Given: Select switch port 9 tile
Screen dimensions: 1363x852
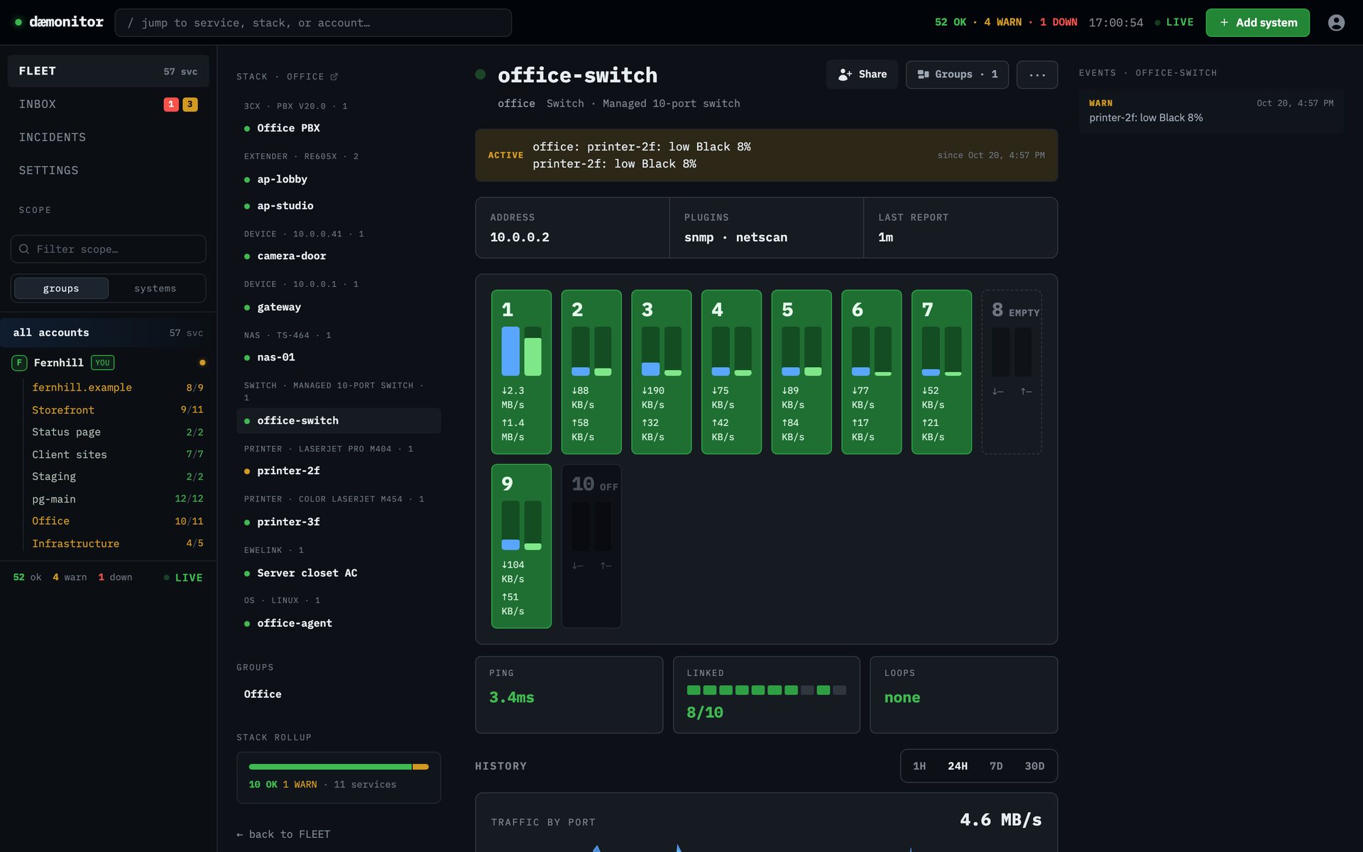Looking at the screenshot, I should 521,546.
